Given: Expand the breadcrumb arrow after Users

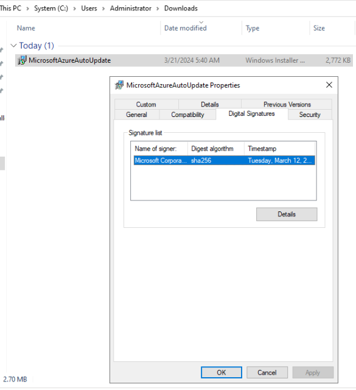Looking at the screenshot, I should 103,9.
